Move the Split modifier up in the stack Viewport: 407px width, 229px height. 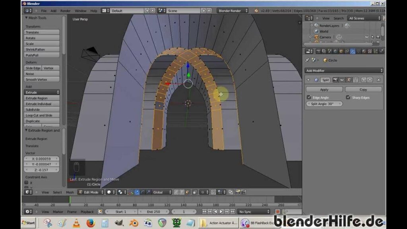[363, 80]
